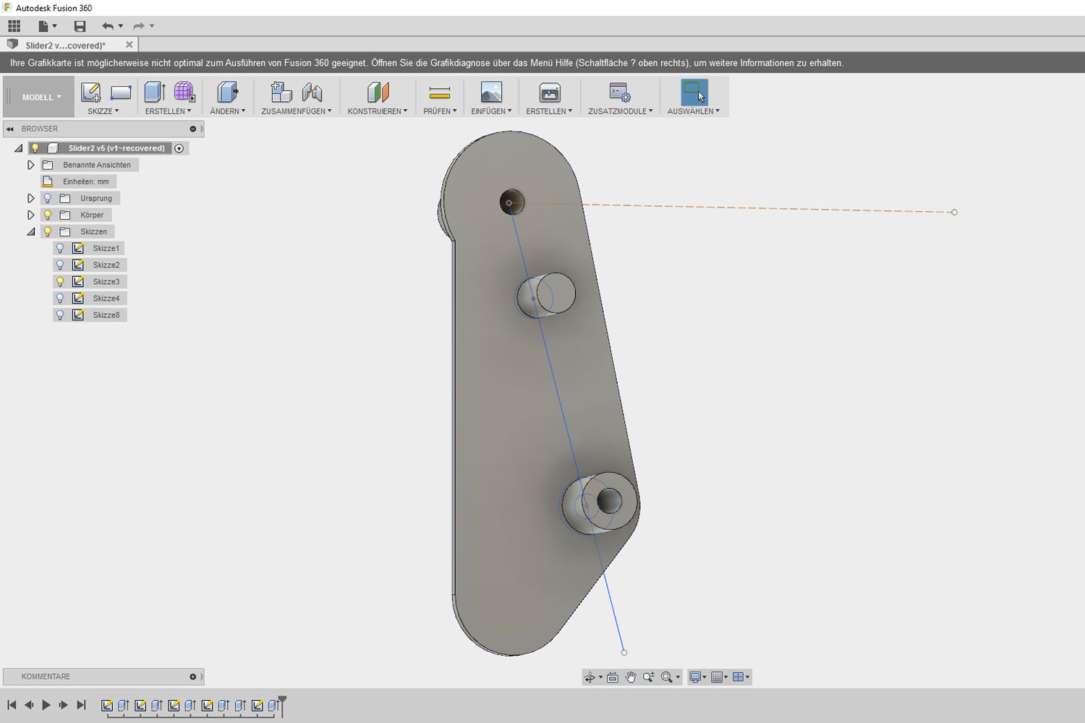This screenshot has width=1085, height=723.
Task: Open the PRÜFEN menu
Action: pyautogui.click(x=440, y=111)
